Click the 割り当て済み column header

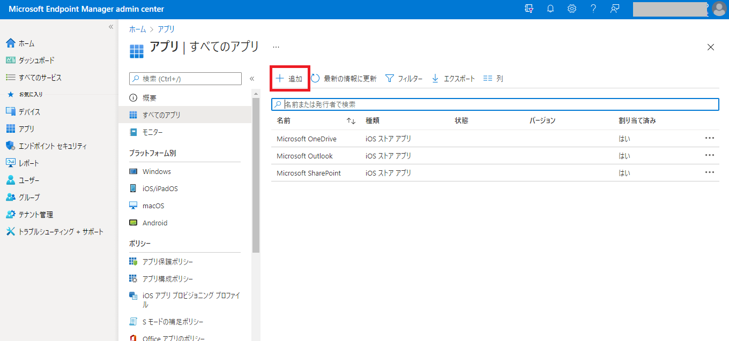tap(637, 121)
